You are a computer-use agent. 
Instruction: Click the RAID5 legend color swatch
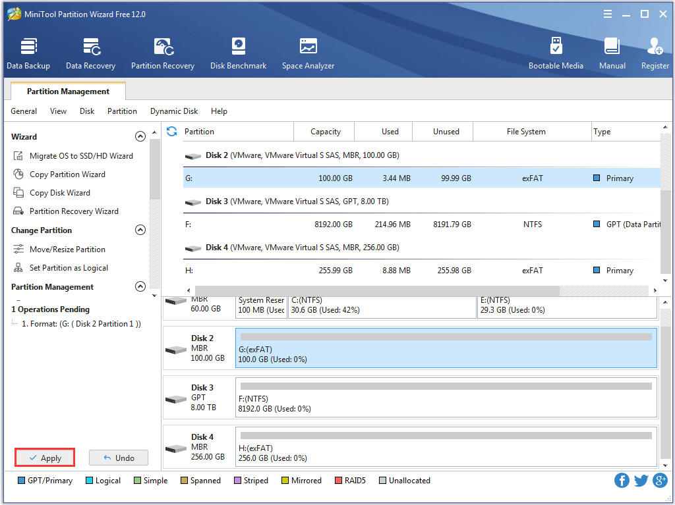coord(338,480)
